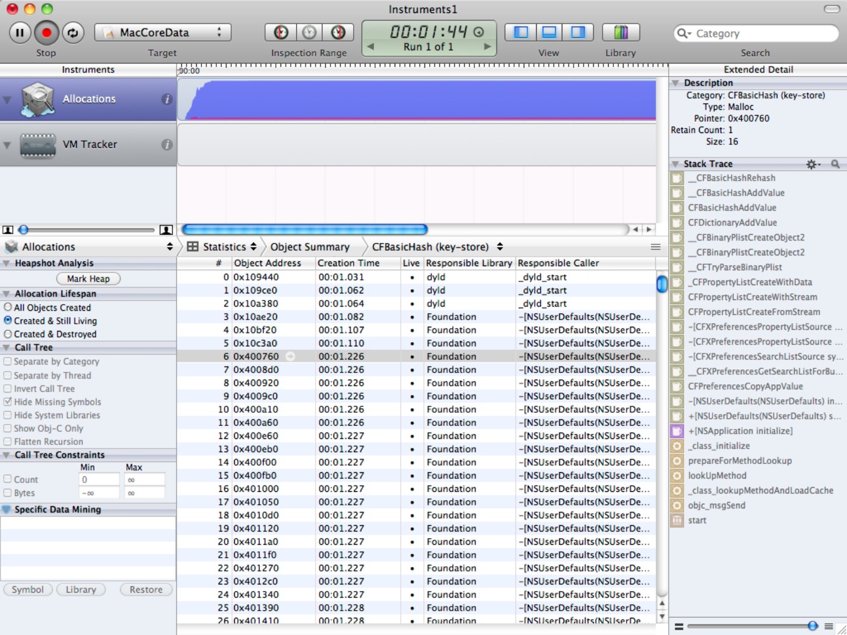Select the row with address 0x109440

(x=416, y=277)
